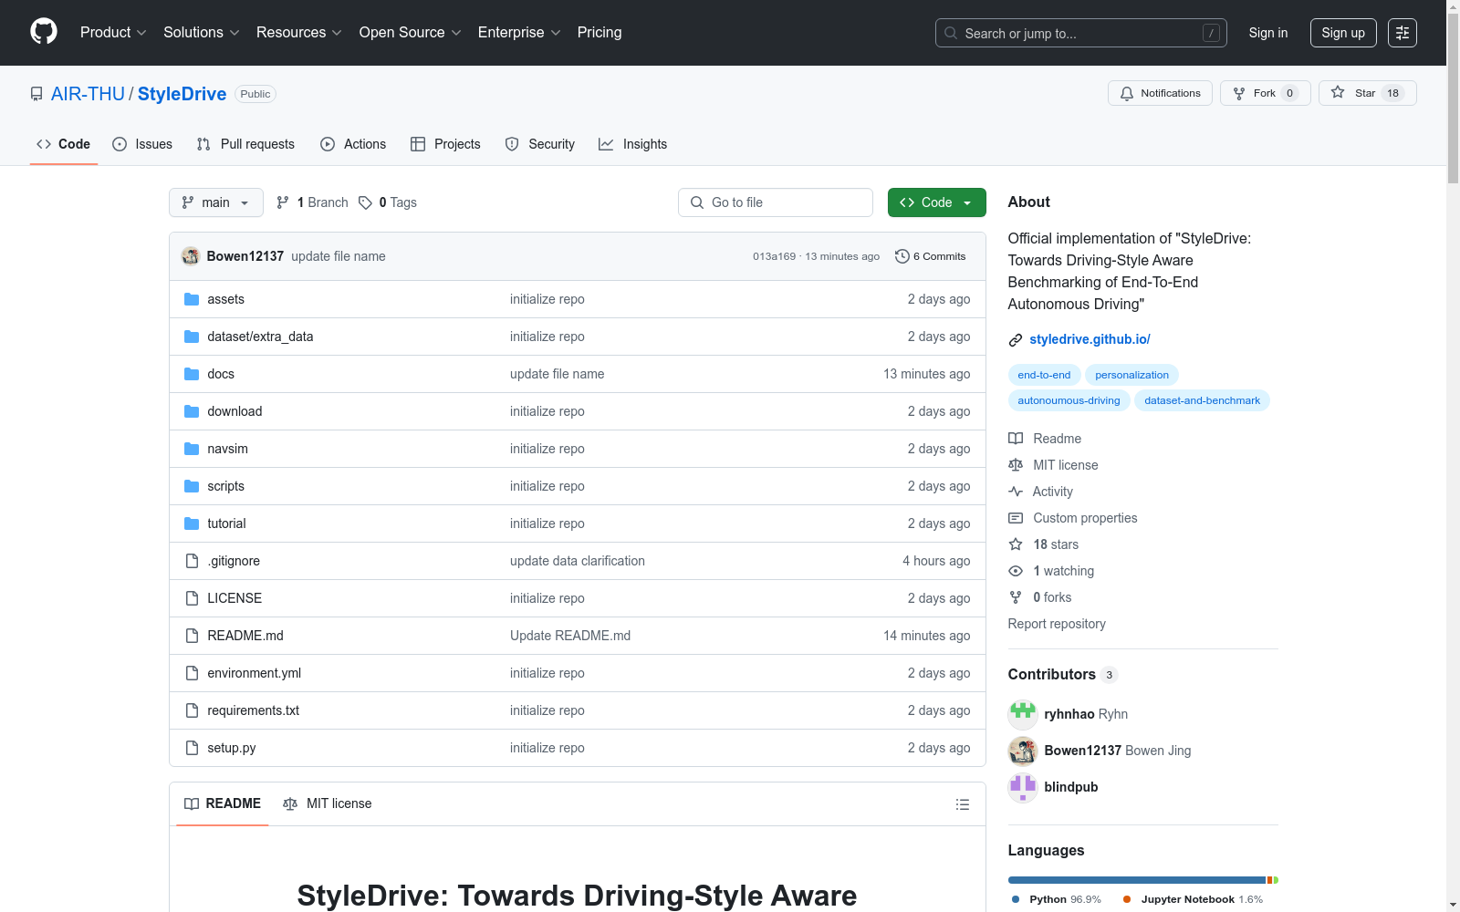Click Bowen12137 contributor avatar in sidebar

click(x=1023, y=751)
